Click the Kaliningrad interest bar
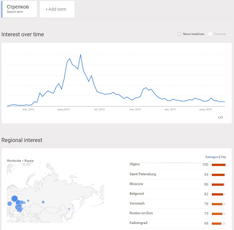The width and height of the screenshot is (234, 230). click(217, 223)
